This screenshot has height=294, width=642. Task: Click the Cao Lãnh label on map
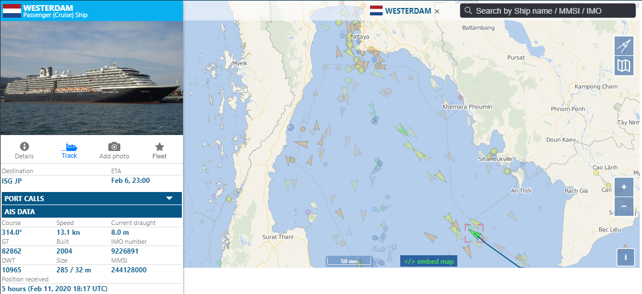tap(605, 168)
